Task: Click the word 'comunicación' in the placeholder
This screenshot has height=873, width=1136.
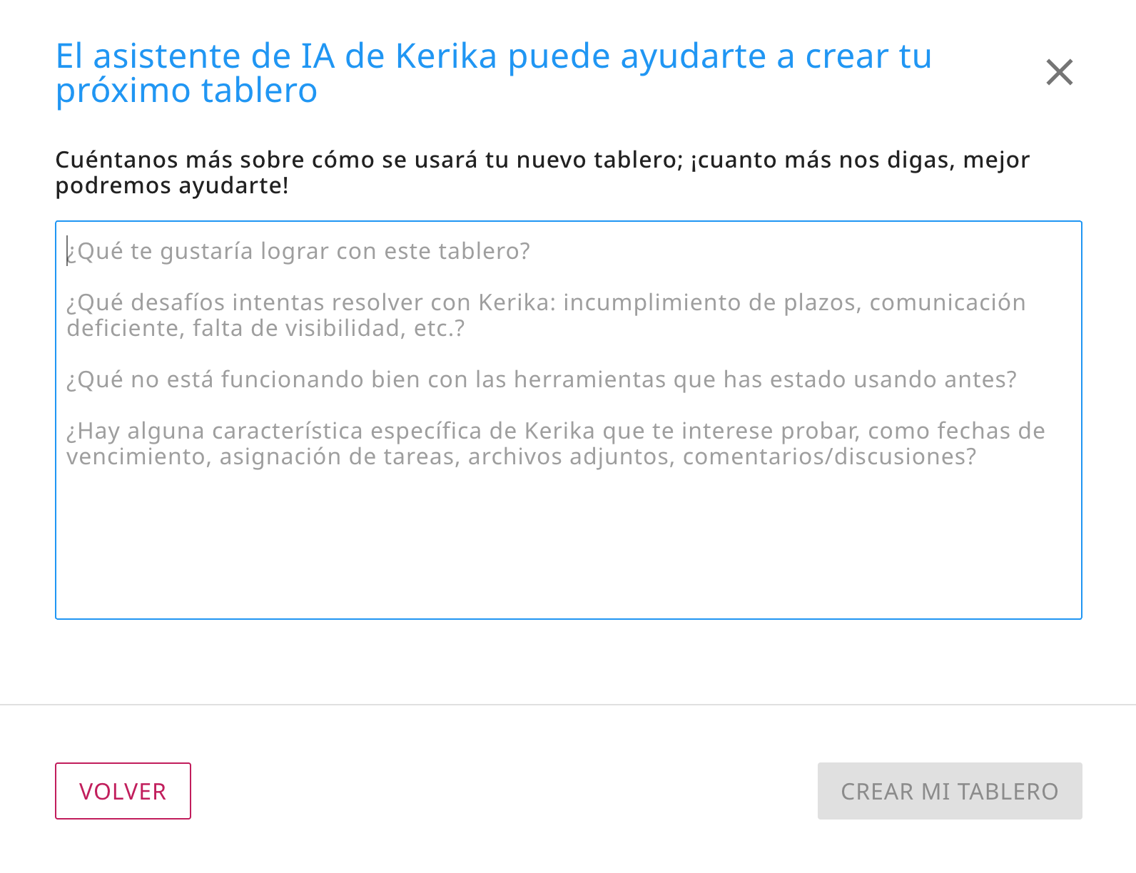Action: tap(947, 302)
